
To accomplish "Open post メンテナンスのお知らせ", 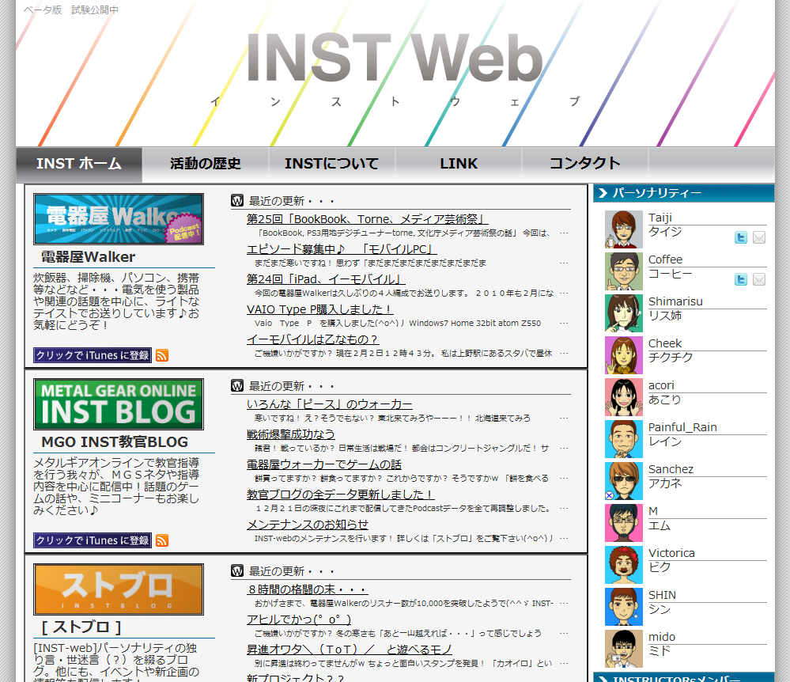I will (308, 525).
